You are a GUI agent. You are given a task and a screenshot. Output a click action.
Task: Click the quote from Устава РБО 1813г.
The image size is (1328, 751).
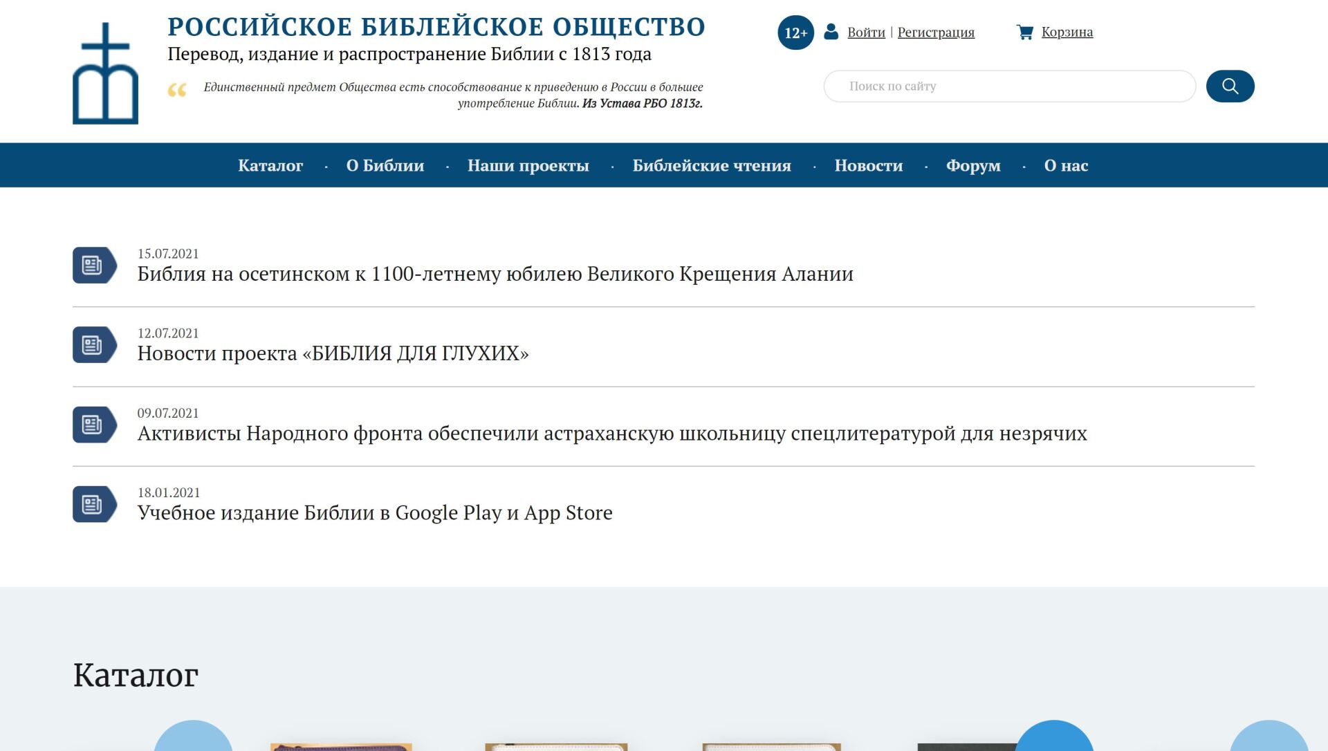(x=453, y=95)
